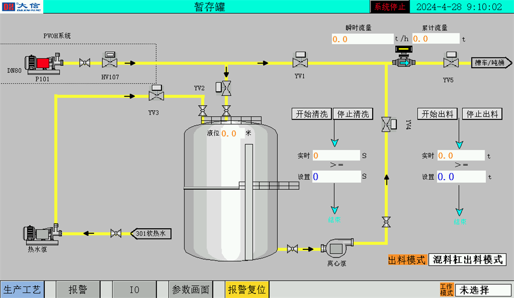The height and width of the screenshot is (298, 514).
Task: Click the discharge 设置 tonnage field
Action: (x=461, y=177)
